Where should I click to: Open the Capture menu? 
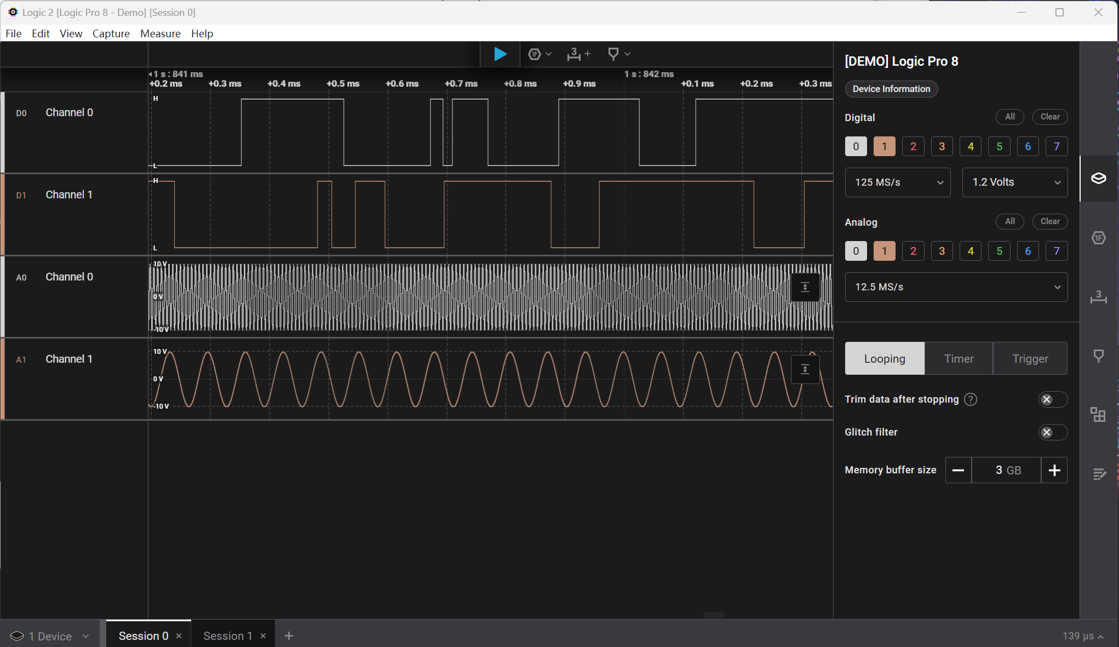click(x=111, y=33)
